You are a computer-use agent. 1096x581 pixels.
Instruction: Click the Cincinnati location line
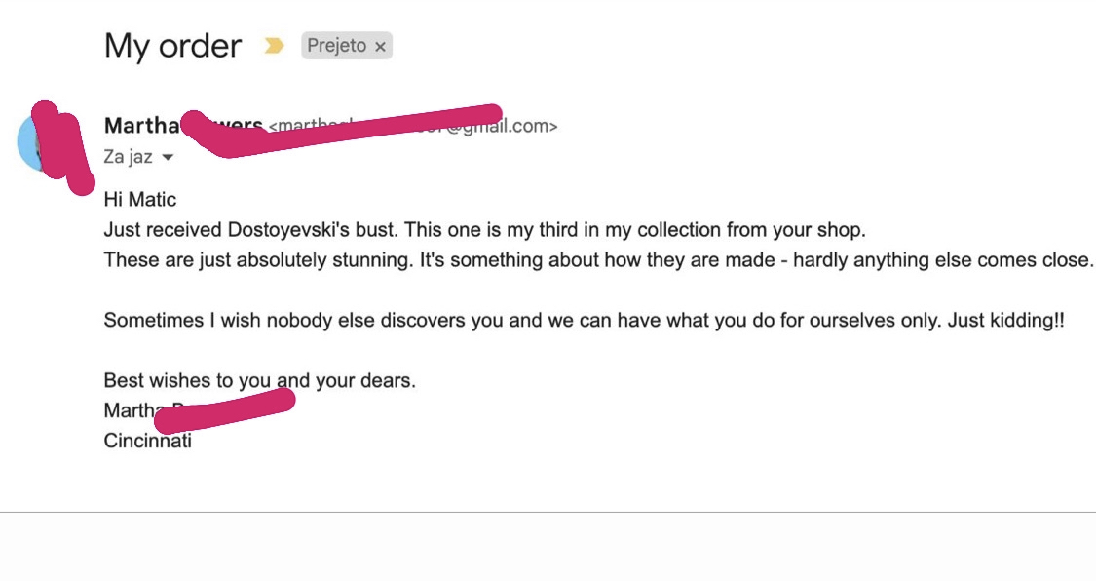[x=147, y=441]
